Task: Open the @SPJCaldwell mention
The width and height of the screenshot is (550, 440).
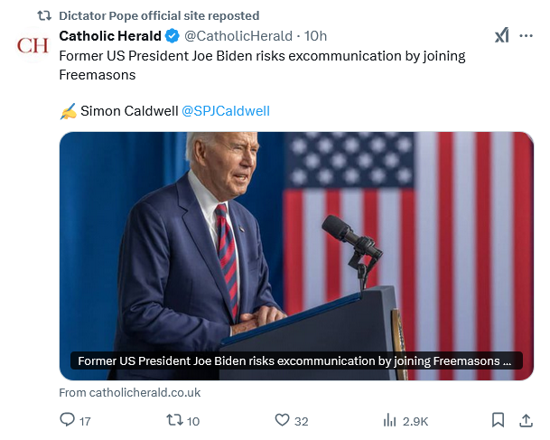Action: tap(225, 111)
